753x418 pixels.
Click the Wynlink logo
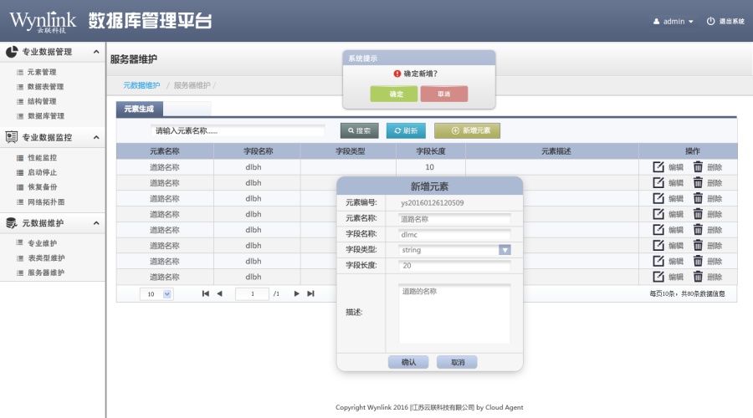pos(43,22)
